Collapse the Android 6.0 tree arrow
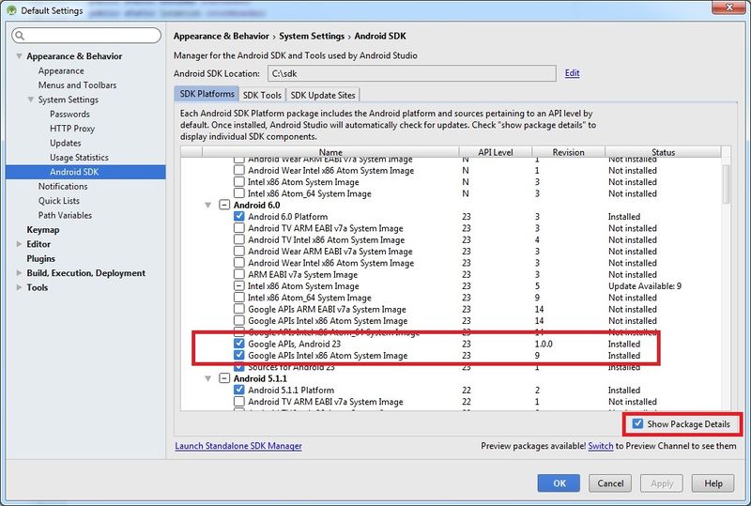751x506 pixels. [x=207, y=205]
